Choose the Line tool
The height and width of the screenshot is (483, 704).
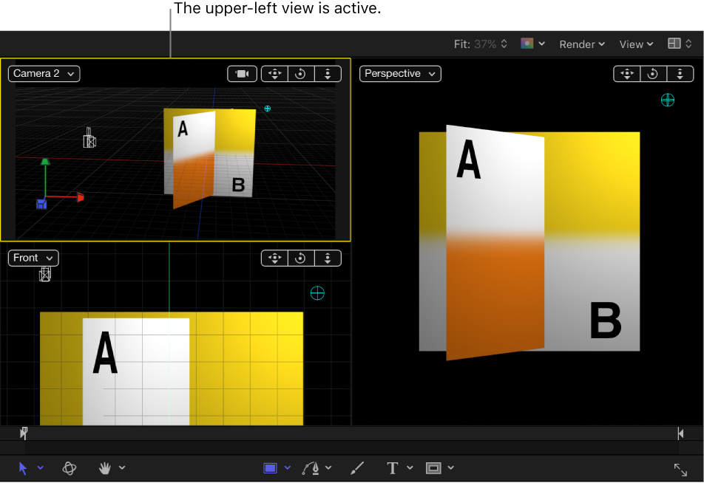pos(356,467)
